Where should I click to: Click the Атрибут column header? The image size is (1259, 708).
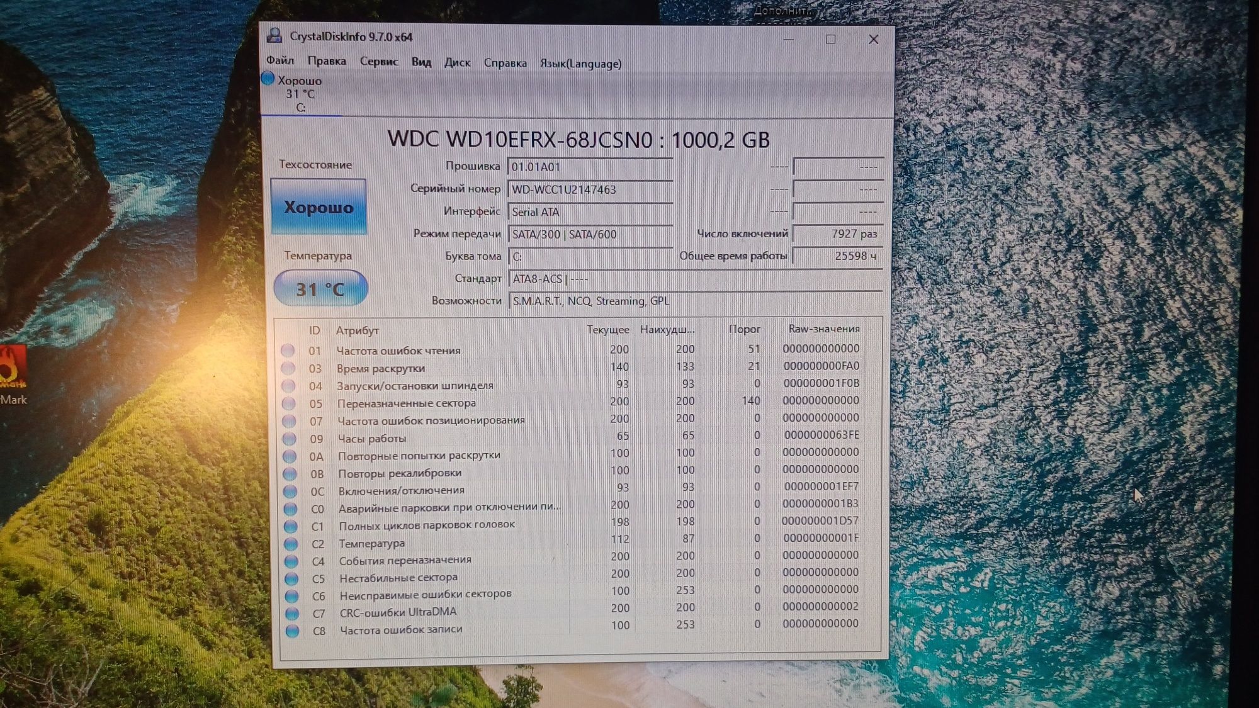point(357,330)
